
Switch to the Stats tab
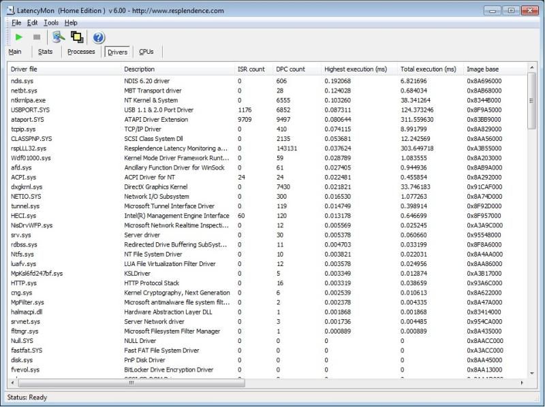45,52
